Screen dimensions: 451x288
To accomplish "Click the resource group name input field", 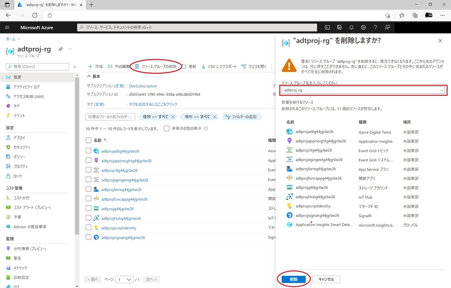I will pyautogui.click(x=363, y=90).
